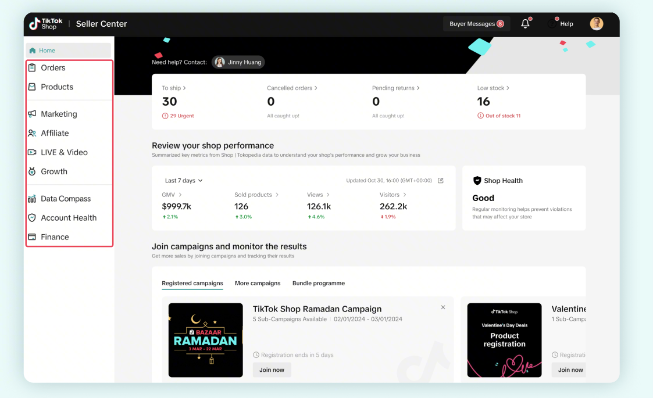
Task: Click the Visitors value 262.2k
Action: tap(394, 206)
